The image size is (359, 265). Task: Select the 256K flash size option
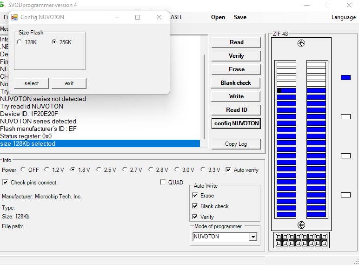click(54, 42)
